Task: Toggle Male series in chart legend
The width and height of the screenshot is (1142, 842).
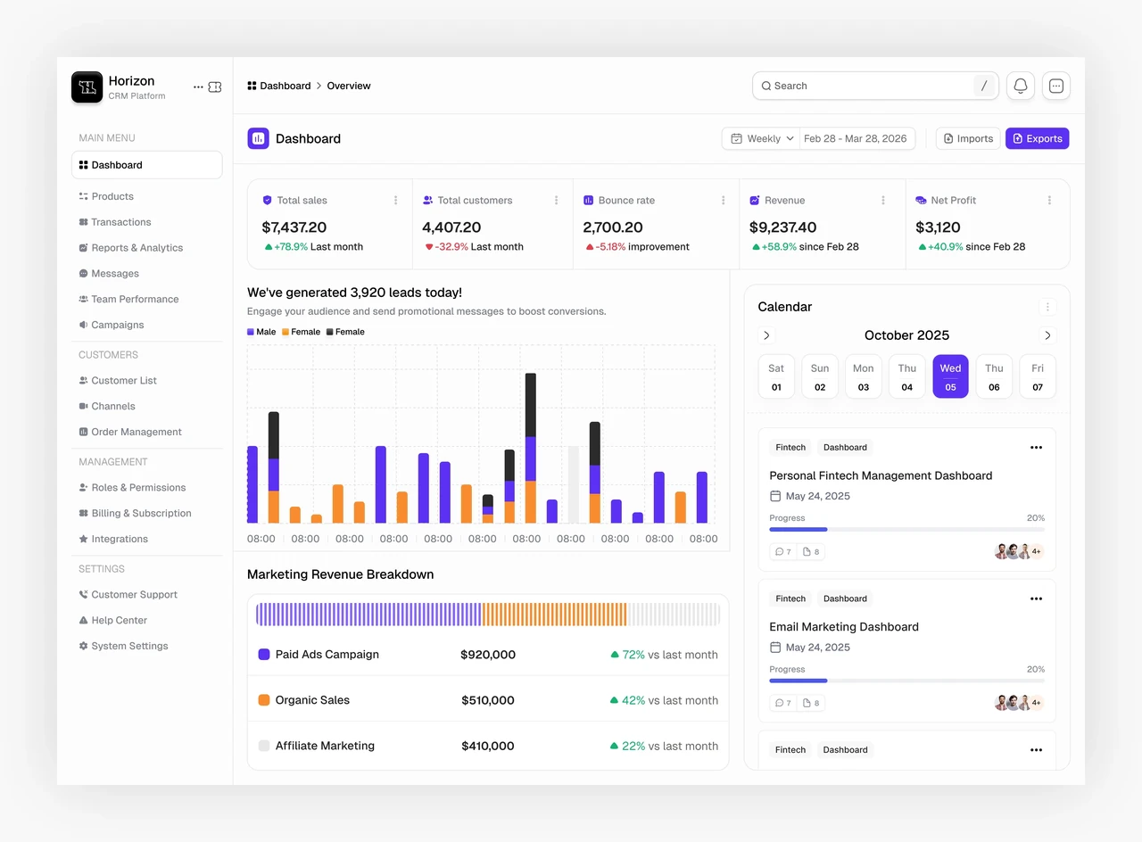Action: [261, 332]
